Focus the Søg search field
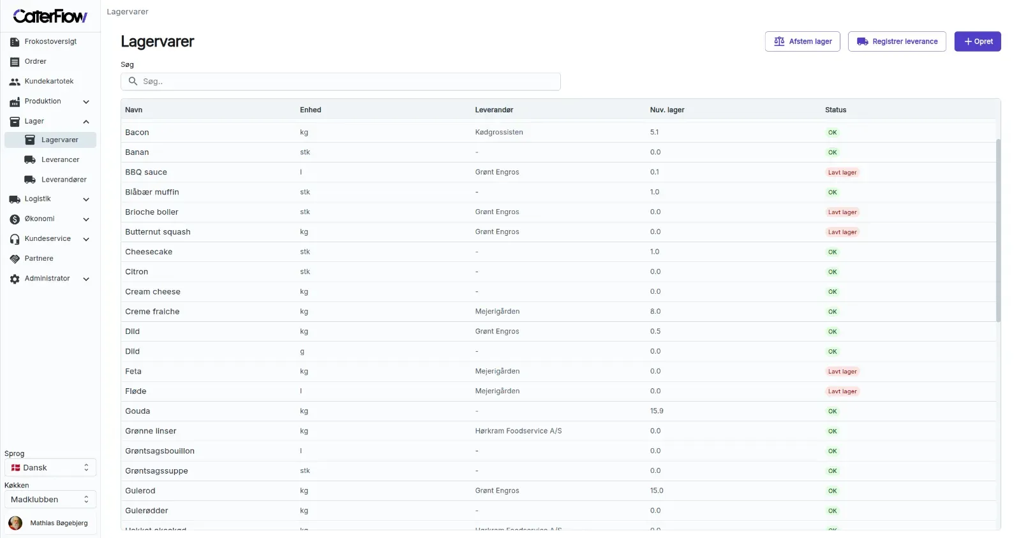This screenshot has width=1021, height=538. pyautogui.click(x=341, y=82)
